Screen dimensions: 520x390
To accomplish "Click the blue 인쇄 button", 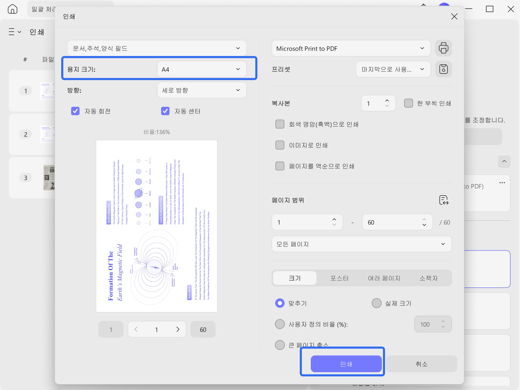I will pos(346,364).
